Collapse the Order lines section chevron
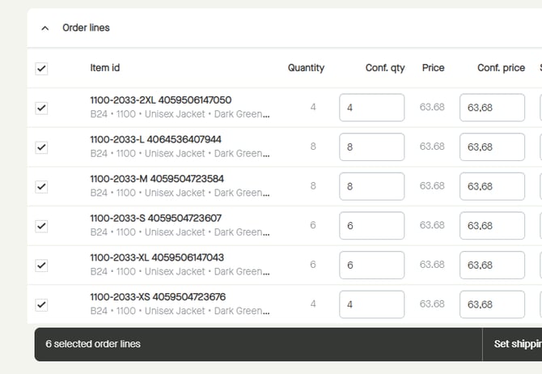 tap(45, 28)
